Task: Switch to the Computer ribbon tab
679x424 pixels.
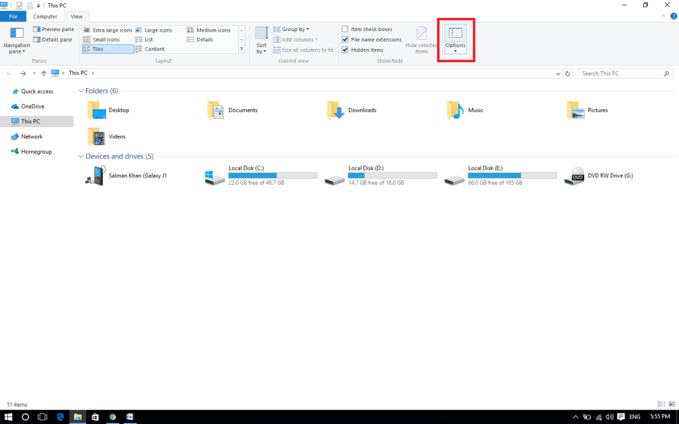Action: [x=45, y=17]
